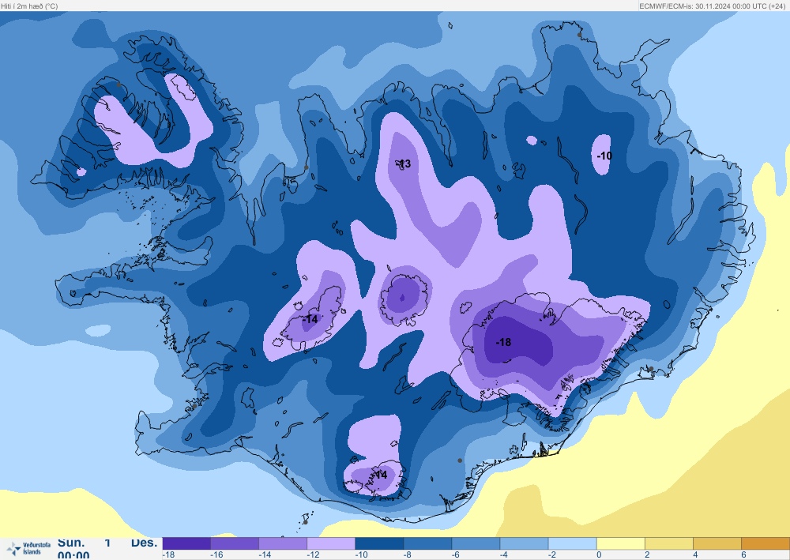Viewport: 790px width, 560px height.
Task: Click the southernmost -14 temperature label
Action: point(380,475)
